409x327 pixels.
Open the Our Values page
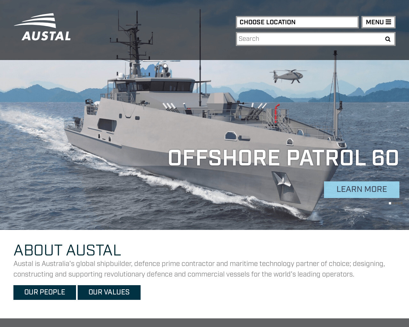109,292
